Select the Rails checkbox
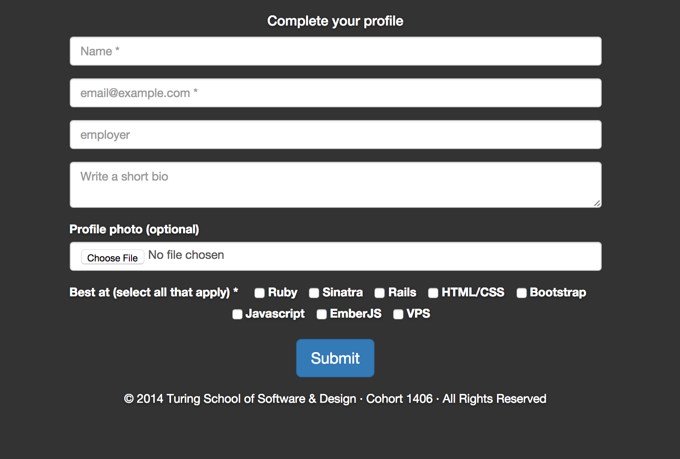Screen dimensions: 680x459 [380, 293]
